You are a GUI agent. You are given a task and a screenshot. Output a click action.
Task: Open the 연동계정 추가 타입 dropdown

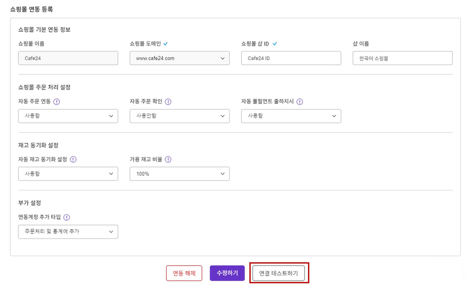[68, 232]
